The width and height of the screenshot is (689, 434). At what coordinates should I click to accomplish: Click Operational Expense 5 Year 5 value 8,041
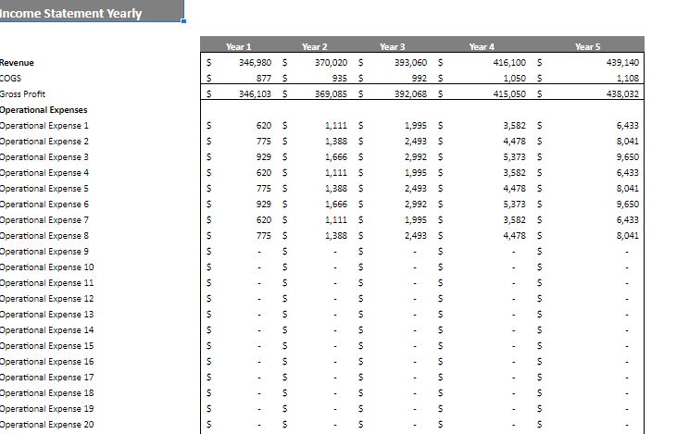628,189
